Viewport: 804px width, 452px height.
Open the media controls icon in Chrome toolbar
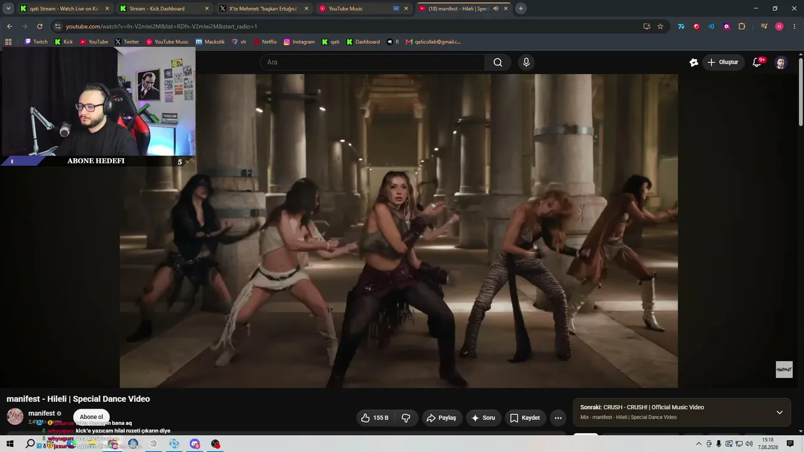[764, 26]
